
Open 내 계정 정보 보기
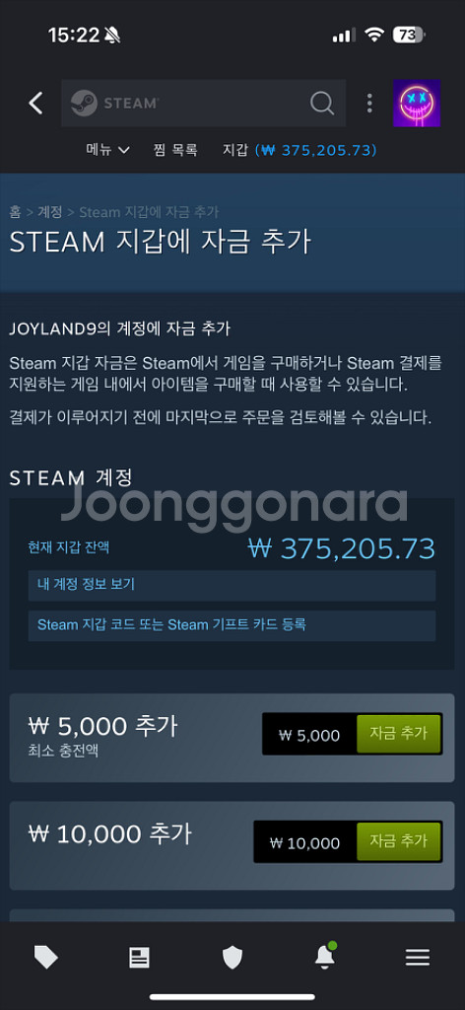coord(232,585)
